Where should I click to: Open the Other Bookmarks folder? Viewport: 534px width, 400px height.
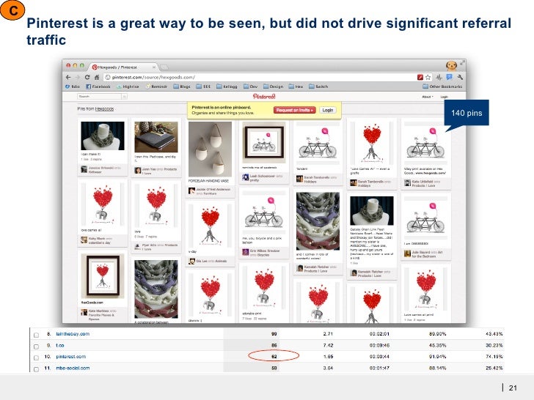(442, 86)
